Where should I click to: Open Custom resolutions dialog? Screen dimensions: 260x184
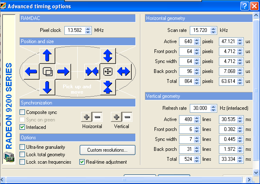coord(108,150)
